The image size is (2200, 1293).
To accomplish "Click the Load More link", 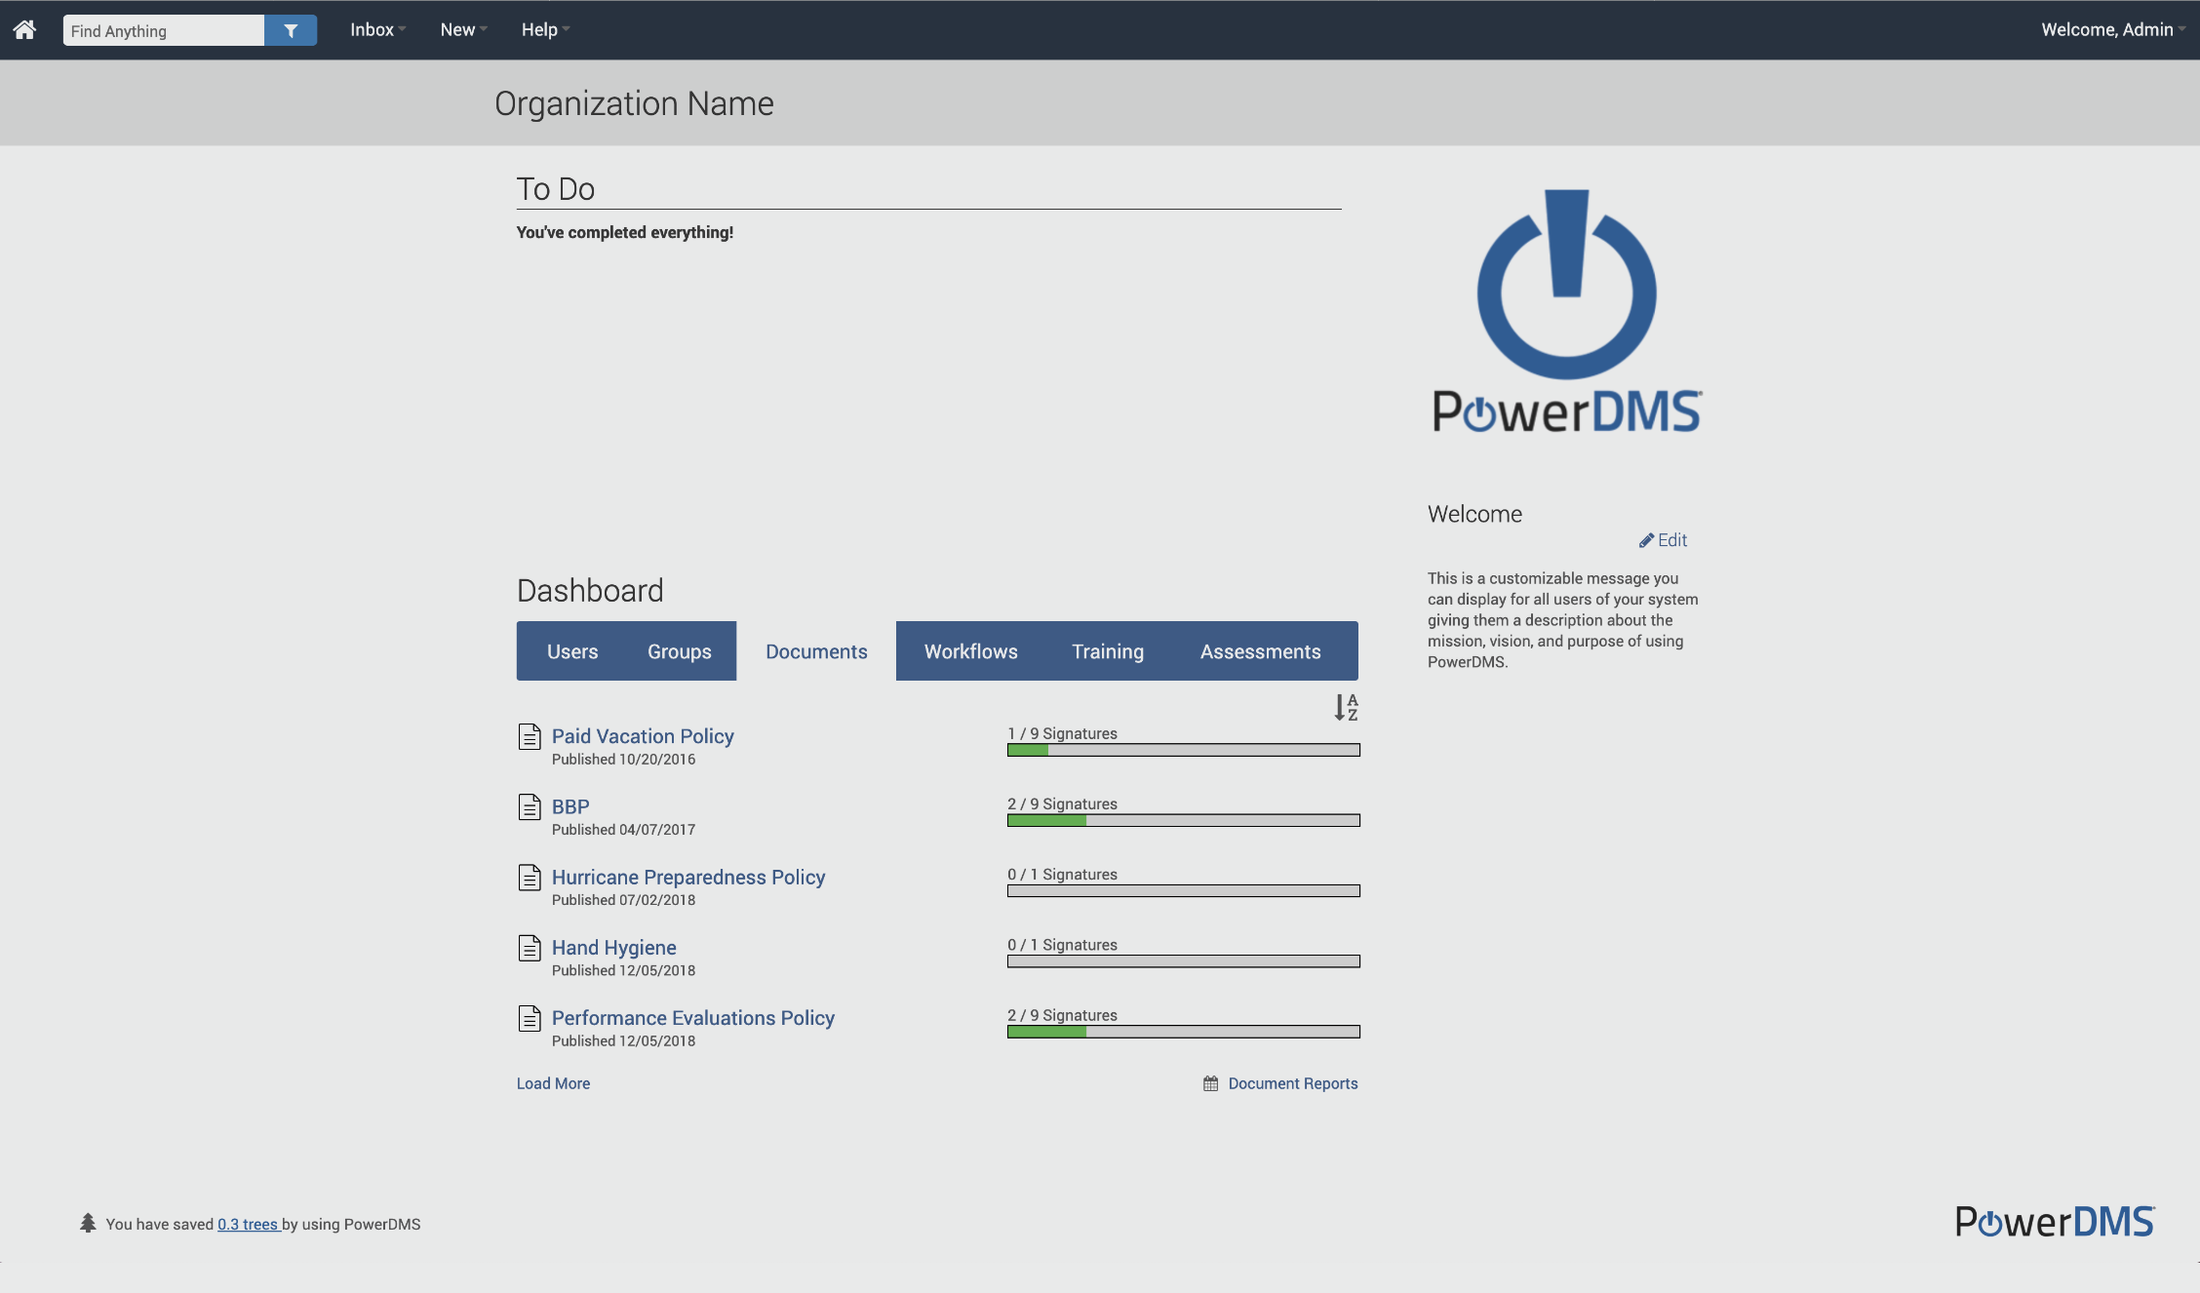I will pyautogui.click(x=553, y=1083).
